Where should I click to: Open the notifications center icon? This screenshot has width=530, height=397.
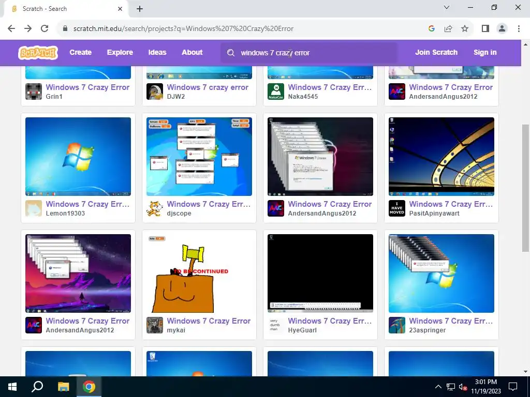coord(513,387)
